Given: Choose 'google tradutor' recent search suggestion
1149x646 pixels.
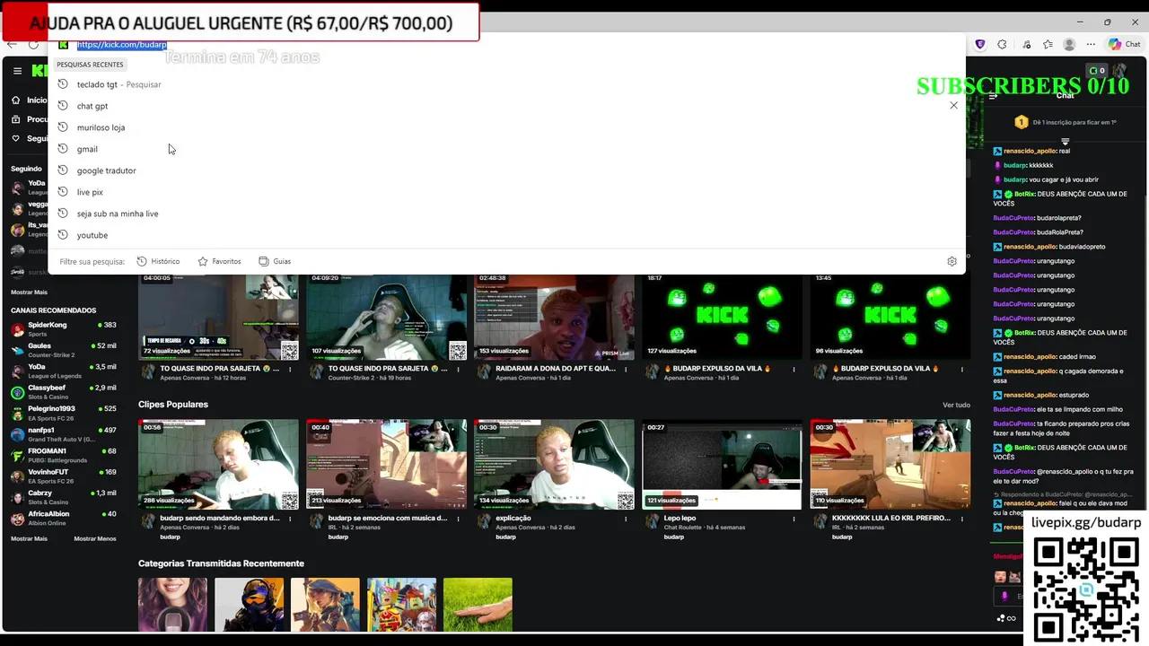Looking at the screenshot, I should pos(507,170).
